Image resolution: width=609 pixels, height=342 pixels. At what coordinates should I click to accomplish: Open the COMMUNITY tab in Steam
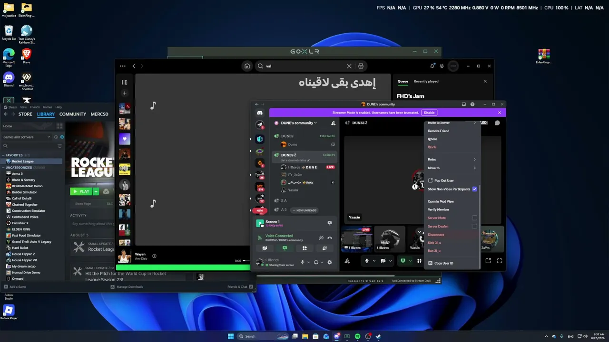pos(73,114)
